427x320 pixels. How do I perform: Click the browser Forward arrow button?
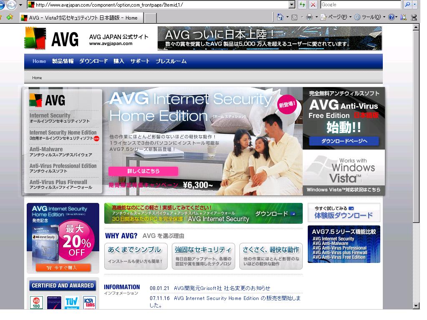point(11,5)
